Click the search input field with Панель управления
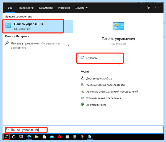Image resolution: width=166 pixels, height=142 pixels. coord(83,130)
